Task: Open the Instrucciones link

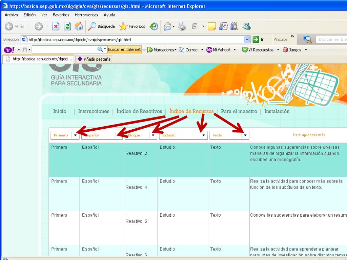Action: click(x=94, y=111)
